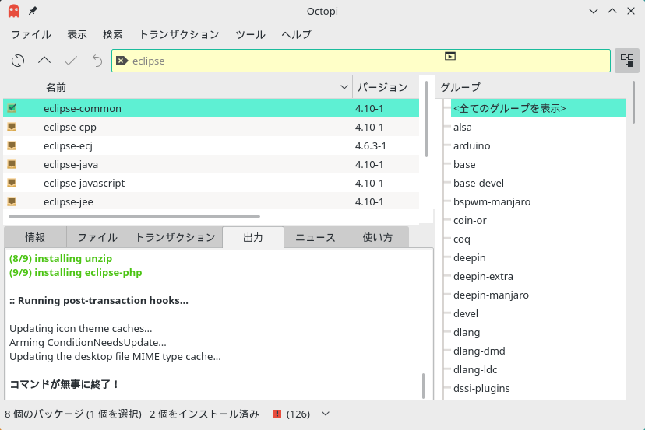Select the dssi-plugins group
Viewport: 645px width, 430px height.
[x=481, y=389]
